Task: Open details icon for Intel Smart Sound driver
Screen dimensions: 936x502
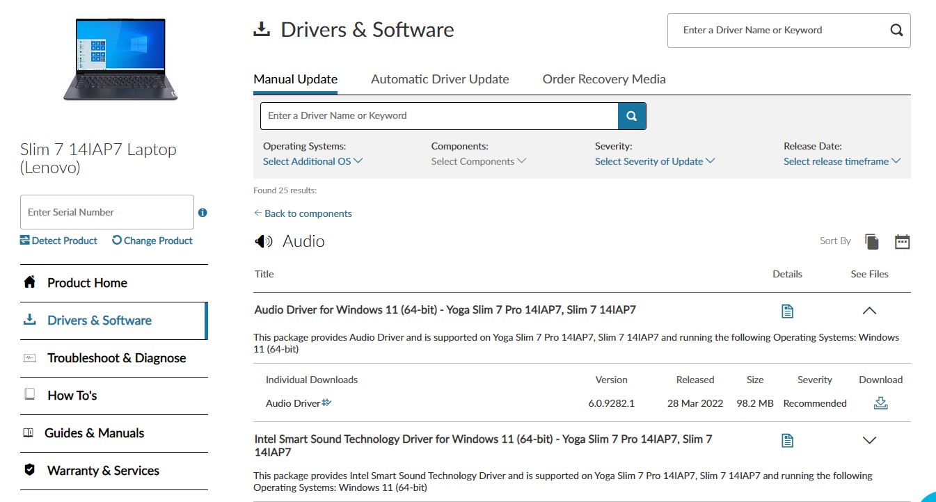Action: pyautogui.click(x=787, y=440)
